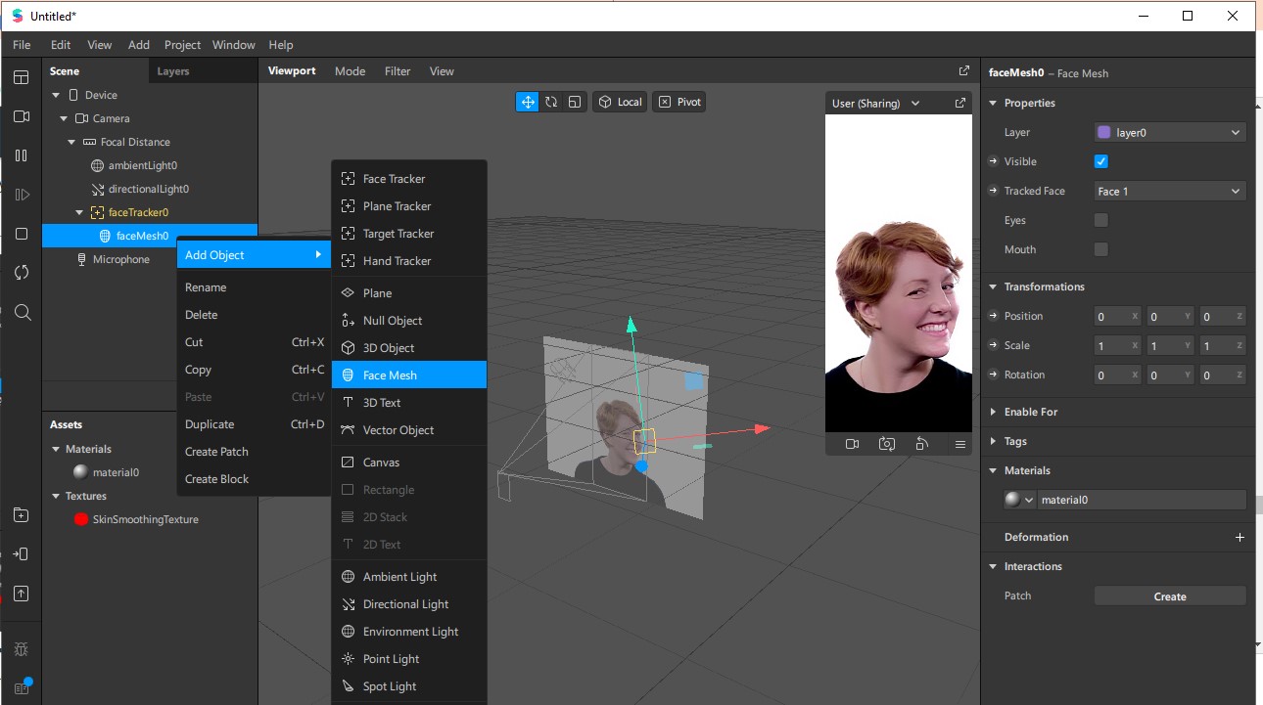1263x705 pixels.
Task: Expand the Enable For section
Action: (993, 412)
